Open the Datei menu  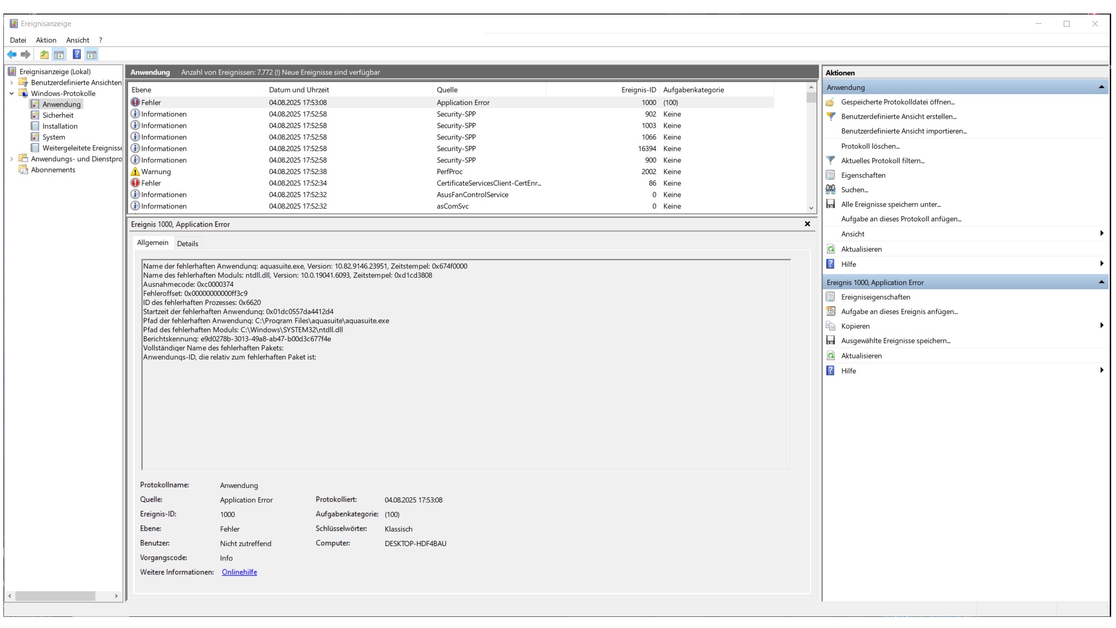tap(18, 40)
